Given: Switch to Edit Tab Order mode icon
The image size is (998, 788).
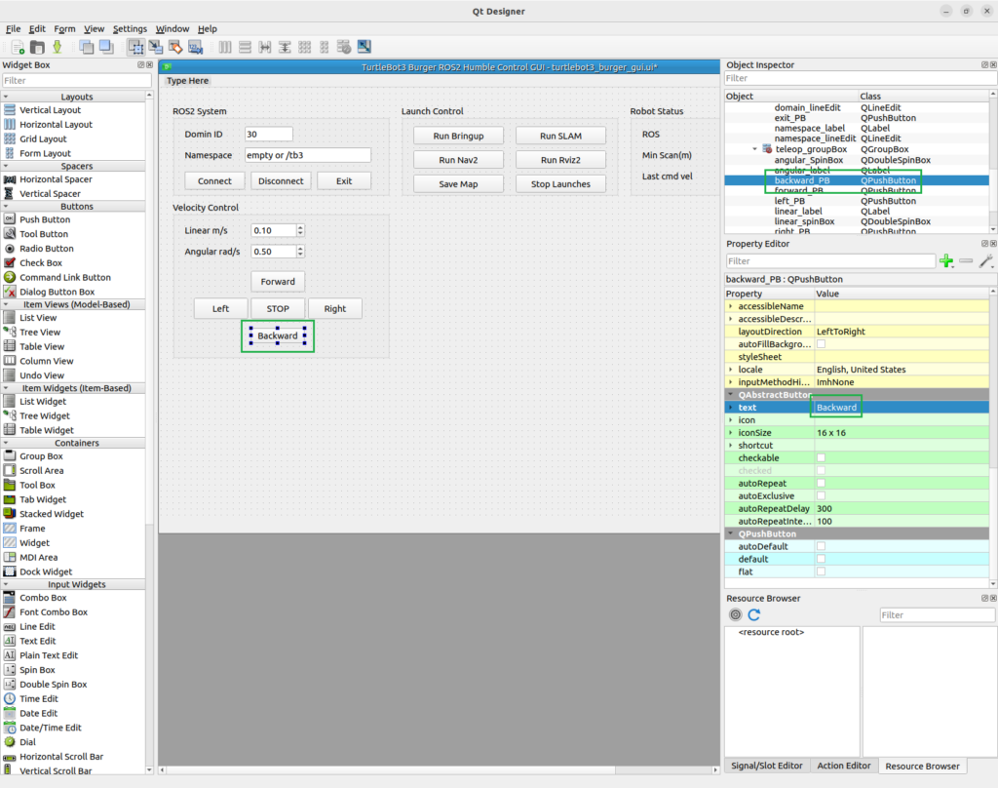Looking at the screenshot, I should pos(195,47).
